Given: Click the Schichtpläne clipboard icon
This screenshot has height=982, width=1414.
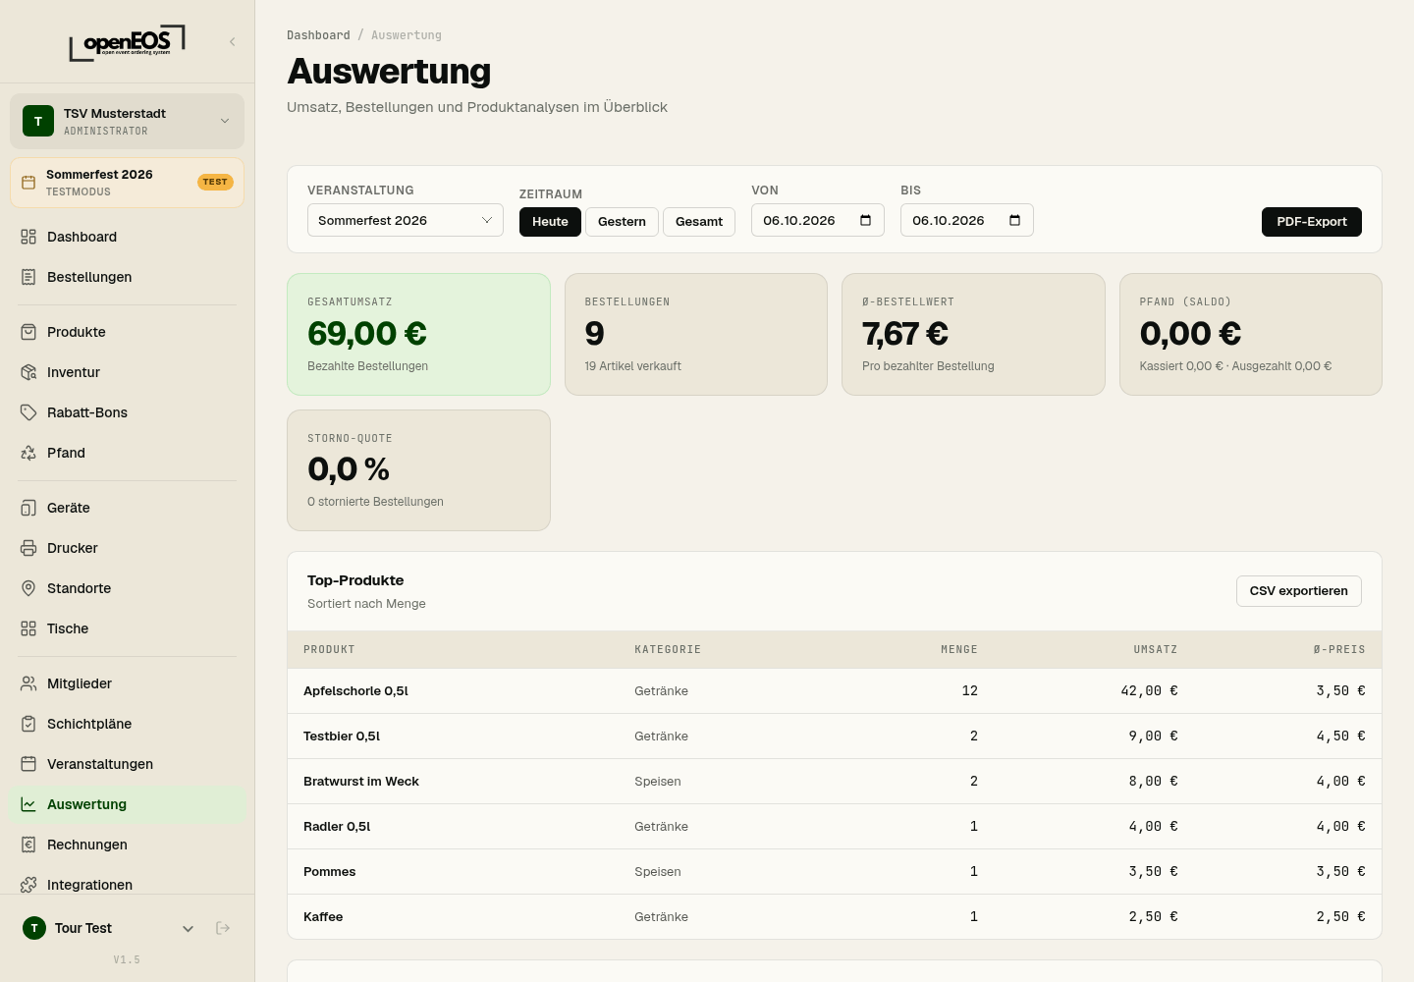Looking at the screenshot, I should [28, 724].
